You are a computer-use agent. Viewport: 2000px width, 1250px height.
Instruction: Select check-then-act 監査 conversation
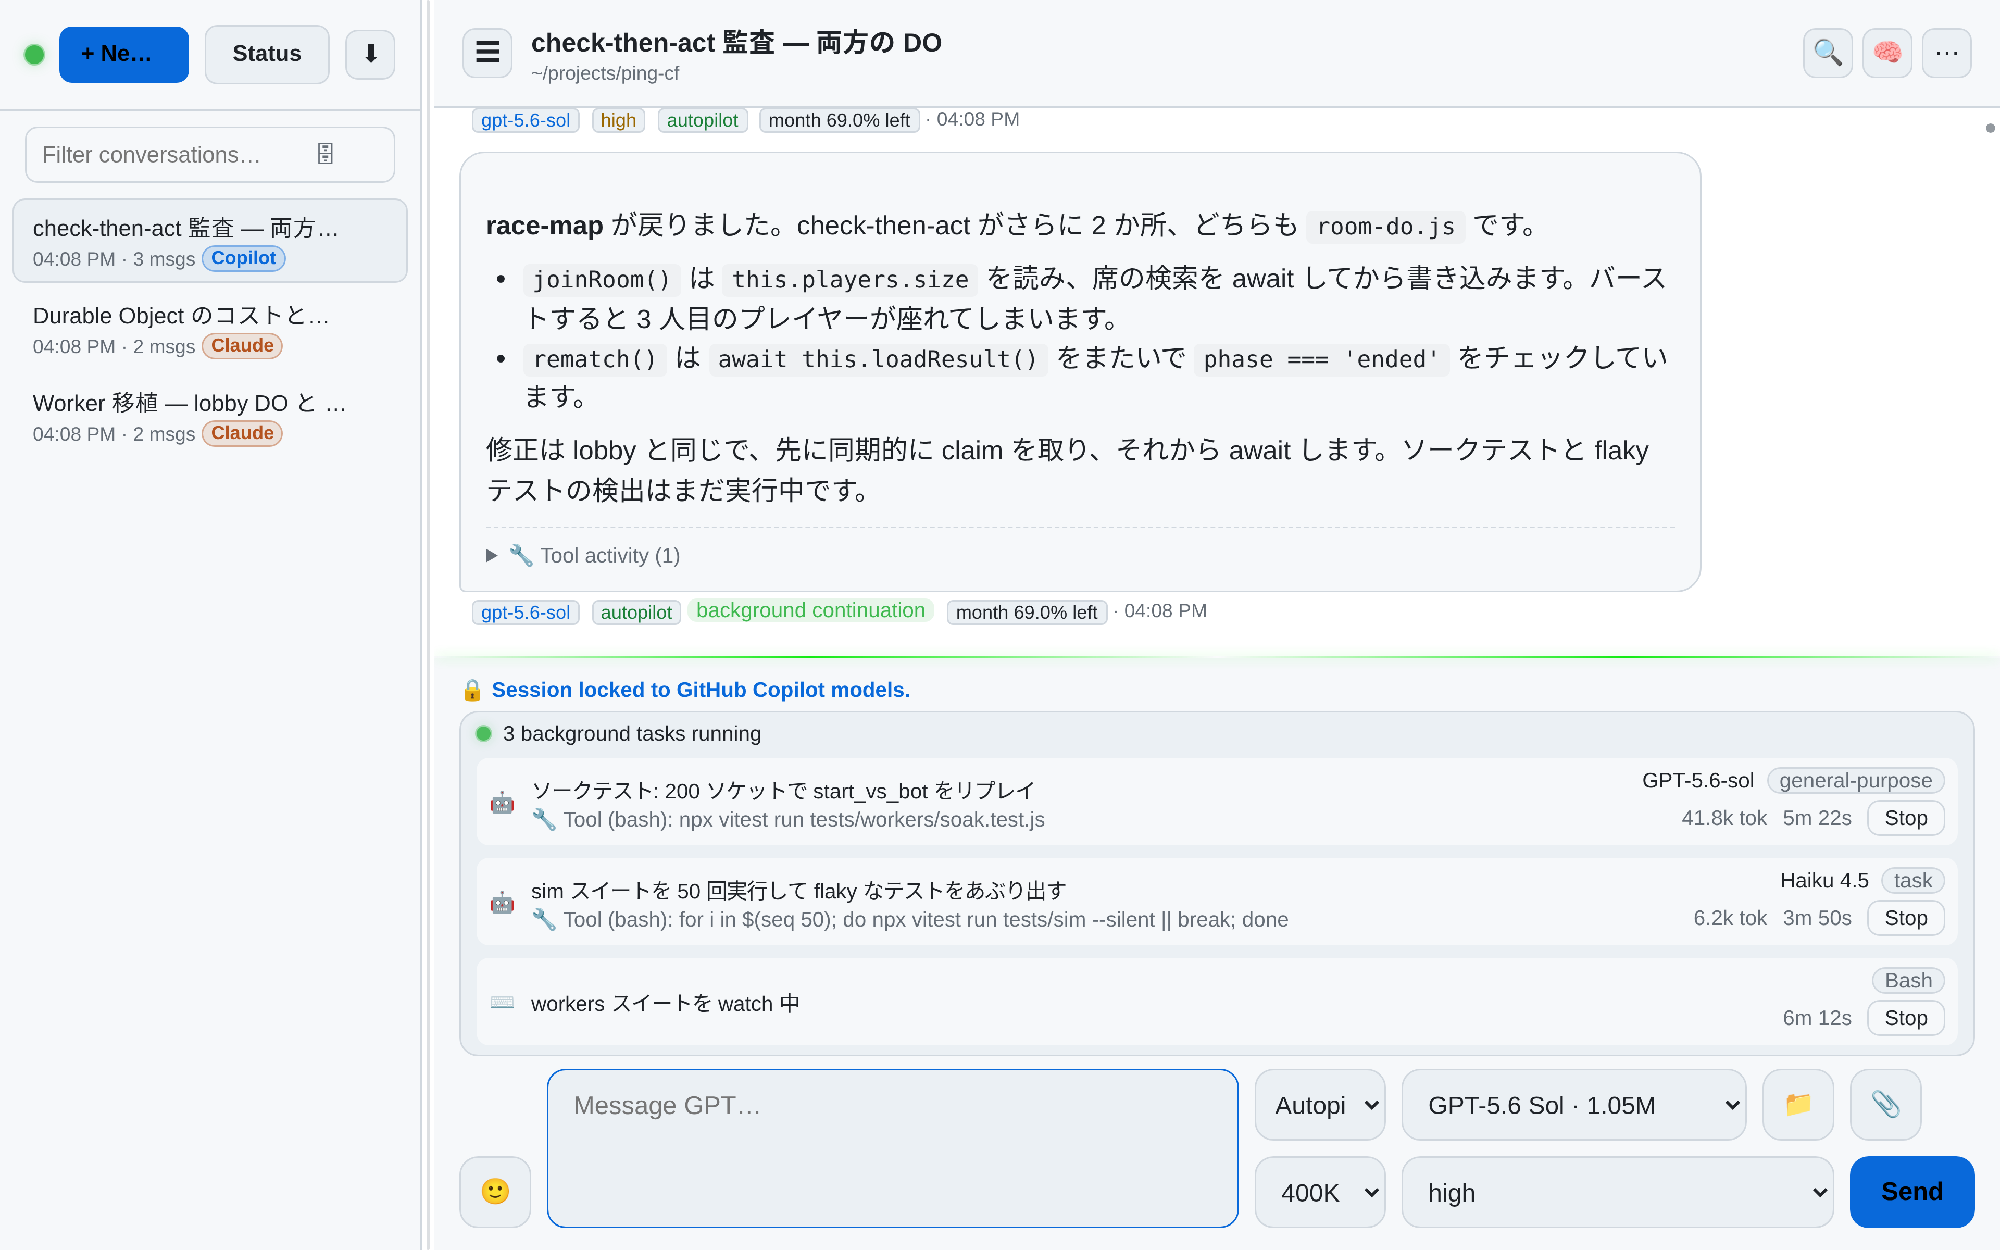click(210, 241)
